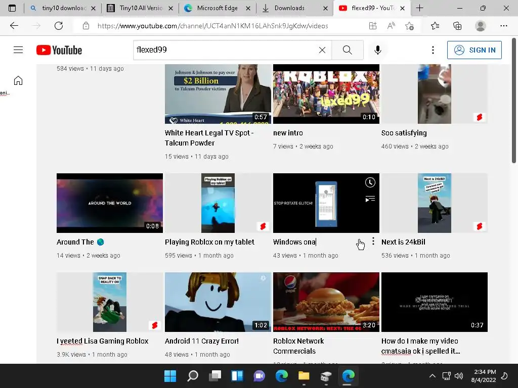Open the apps available icon in address bar

tap(373, 26)
